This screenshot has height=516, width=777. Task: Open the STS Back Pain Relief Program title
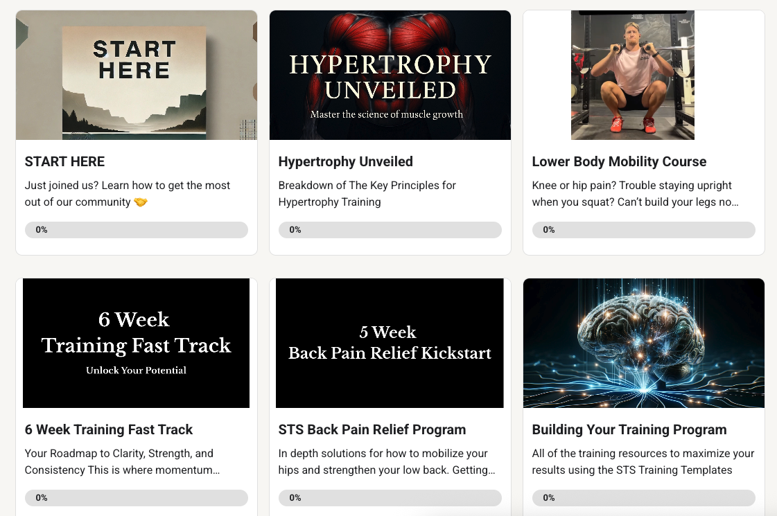click(x=372, y=429)
